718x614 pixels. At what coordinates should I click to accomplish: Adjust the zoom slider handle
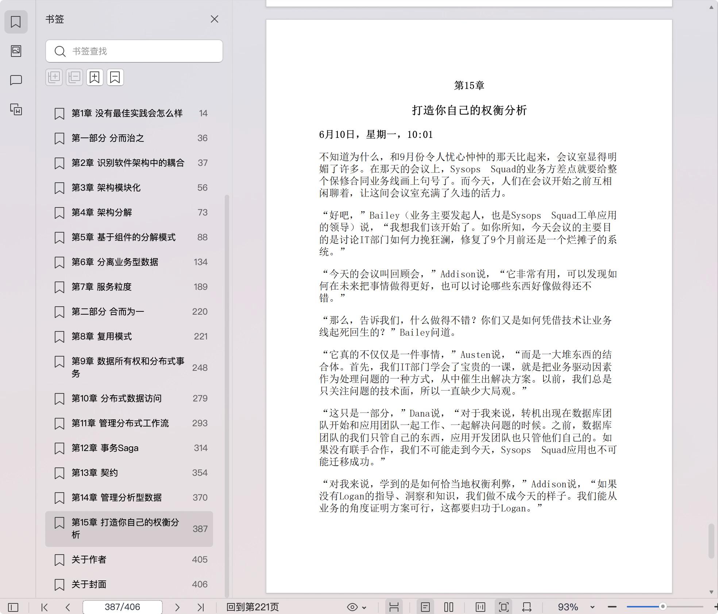[x=663, y=607]
